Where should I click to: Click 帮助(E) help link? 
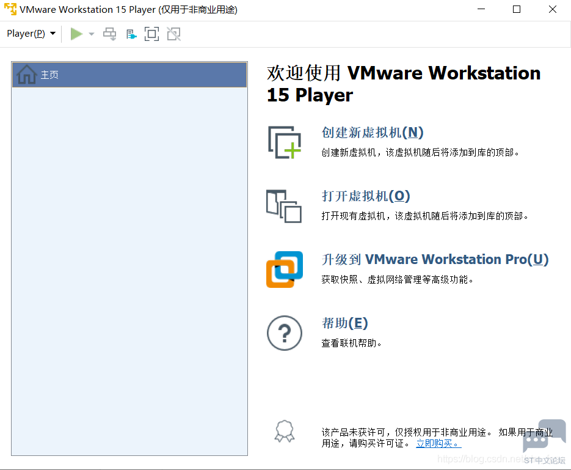[x=345, y=323]
